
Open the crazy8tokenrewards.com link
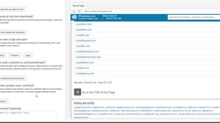pos(88,57)
